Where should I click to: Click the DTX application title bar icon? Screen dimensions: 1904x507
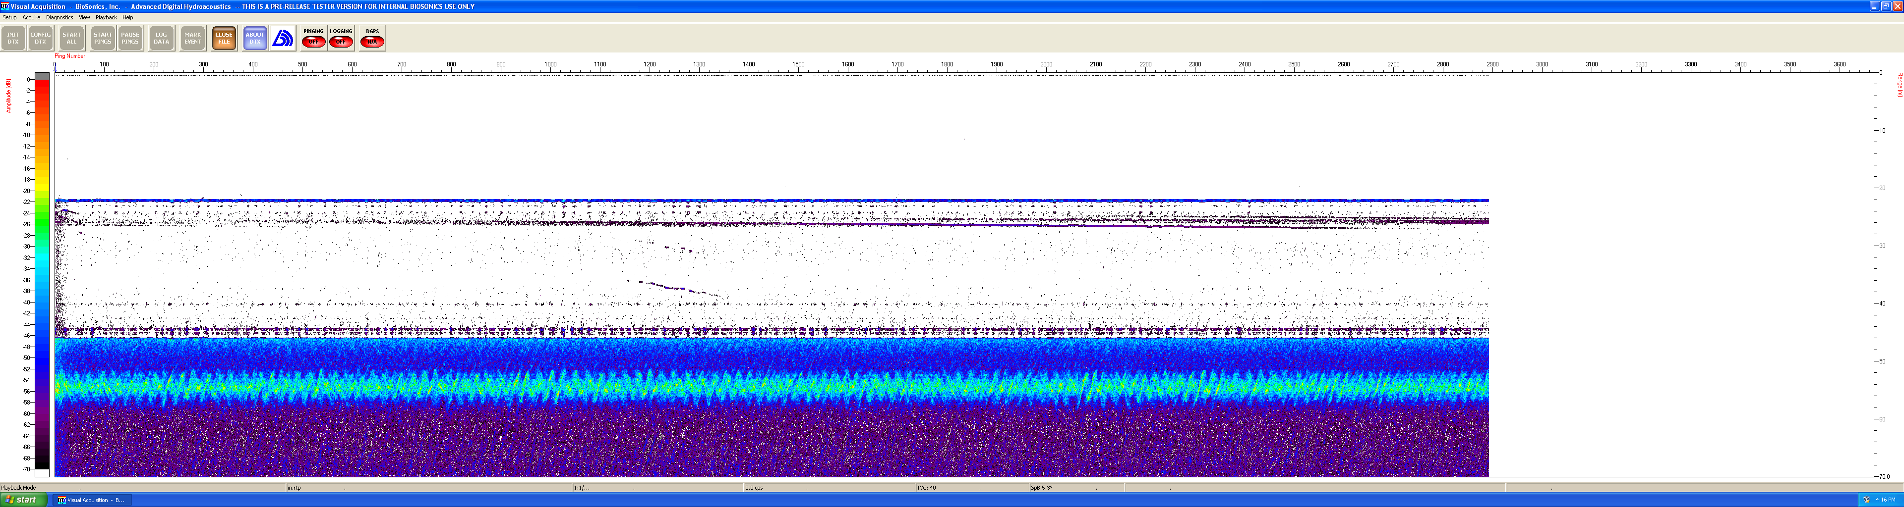[x=5, y=6]
